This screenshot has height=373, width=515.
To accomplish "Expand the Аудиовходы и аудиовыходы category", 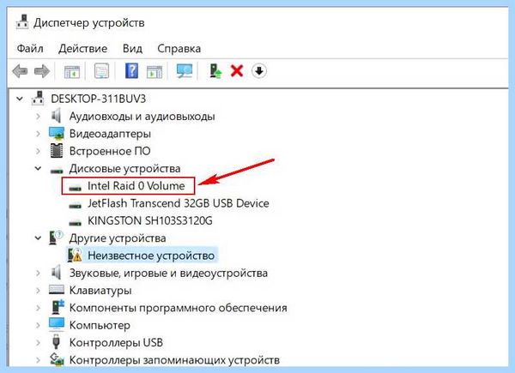I will 38,116.
